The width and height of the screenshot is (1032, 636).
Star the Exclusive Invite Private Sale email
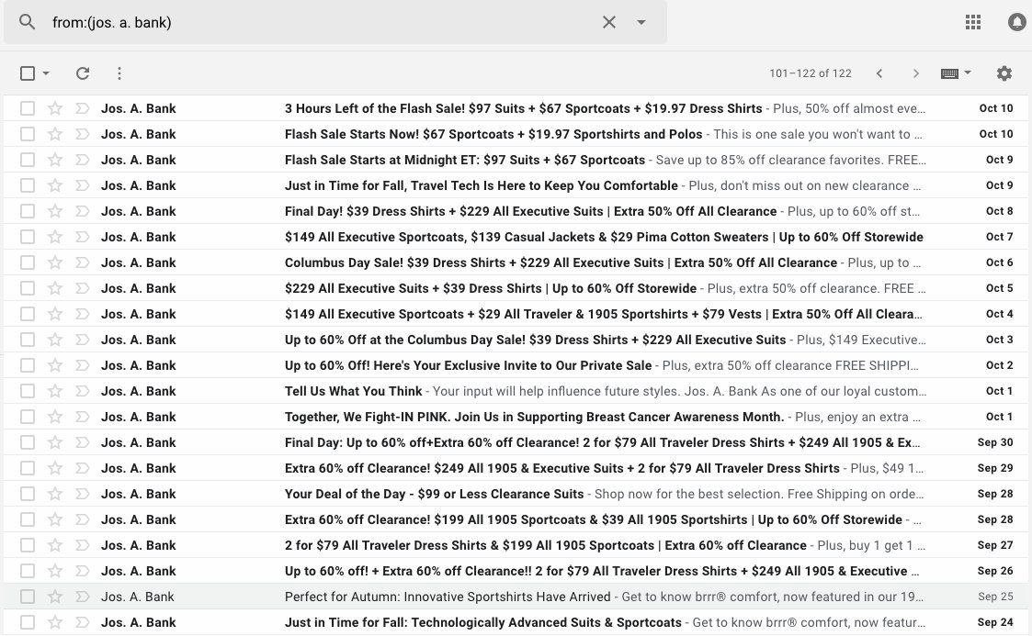[x=54, y=365]
